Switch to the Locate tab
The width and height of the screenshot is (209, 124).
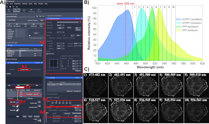pos(9,10)
